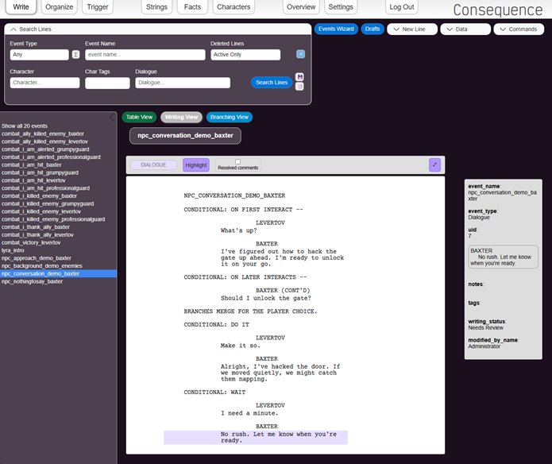This screenshot has height=464, width=552.
Task: Switch to Writing View
Action: 181,117
